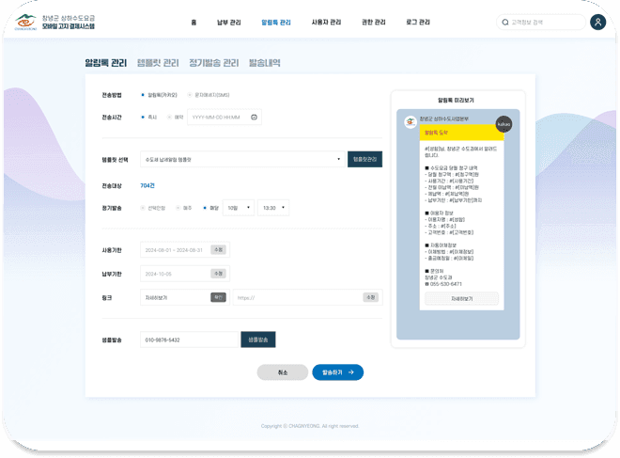Open 로그 관리 in the top menu
620x458 pixels.
[418, 23]
